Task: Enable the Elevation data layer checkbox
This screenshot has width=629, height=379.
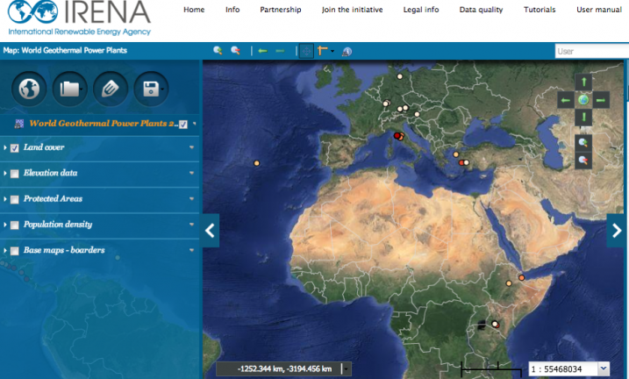Action: coord(15,174)
